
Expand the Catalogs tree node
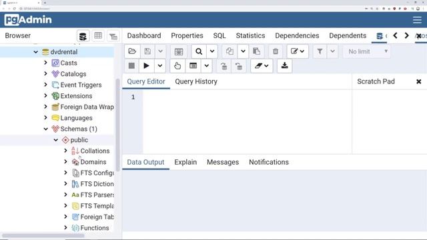[x=45, y=74]
